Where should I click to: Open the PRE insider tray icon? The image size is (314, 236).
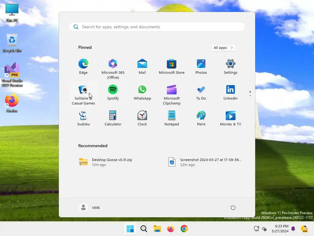[x=304, y=229]
